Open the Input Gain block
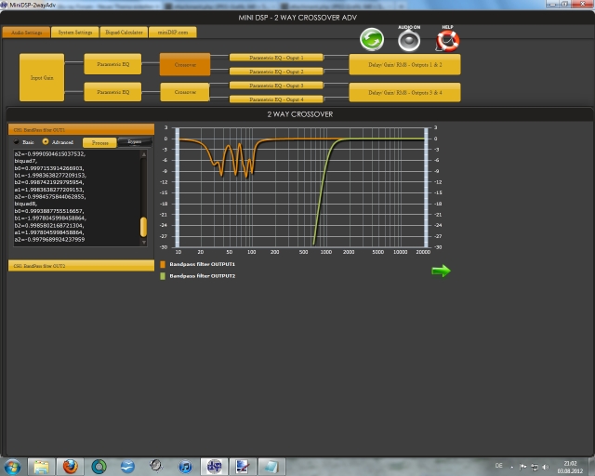Image resolution: width=595 pixels, height=476 pixels. tap(42, 77)
